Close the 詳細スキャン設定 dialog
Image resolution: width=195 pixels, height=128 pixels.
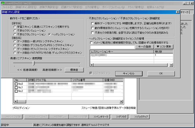[x=177, y=12]
